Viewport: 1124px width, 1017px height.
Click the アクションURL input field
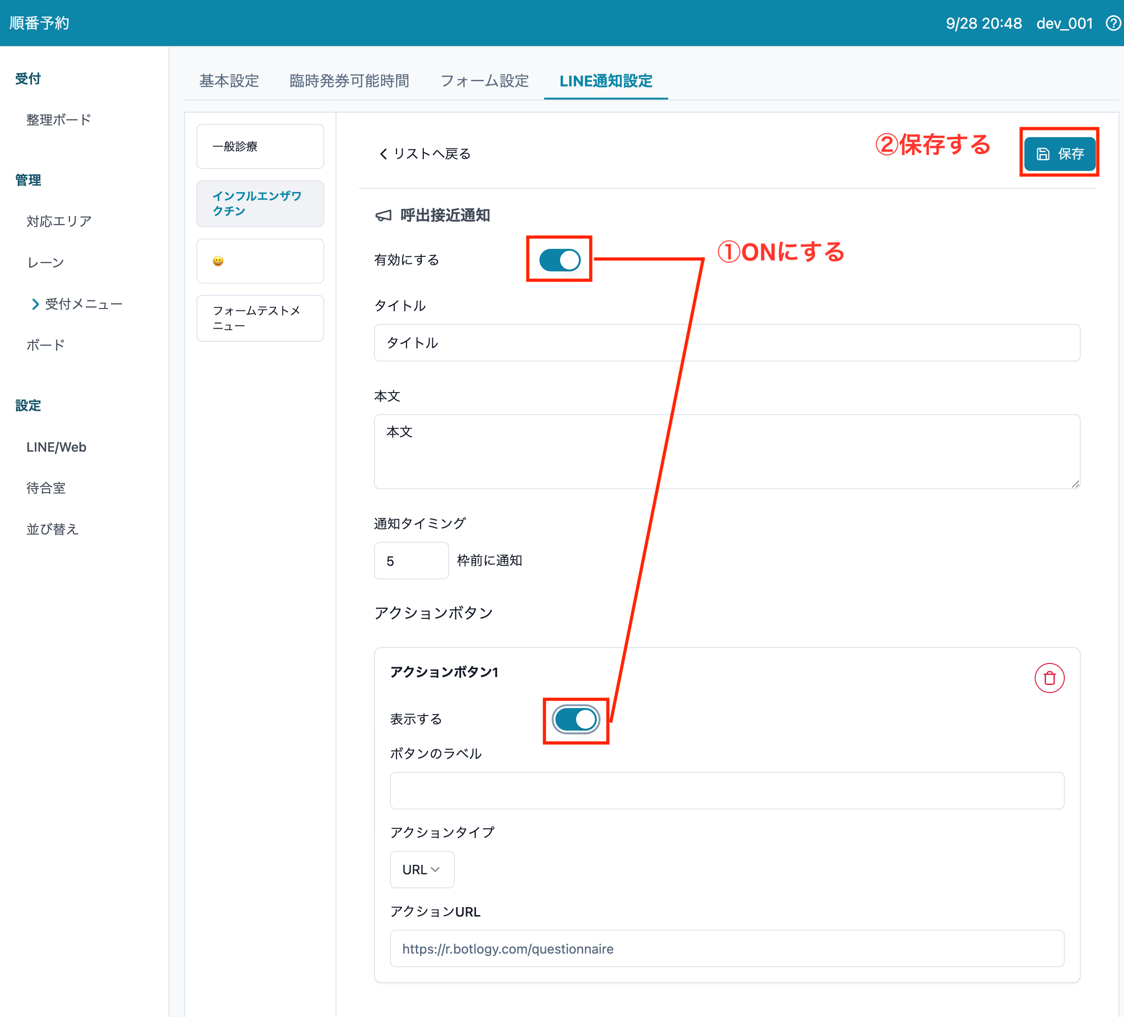tap(726, 948)
